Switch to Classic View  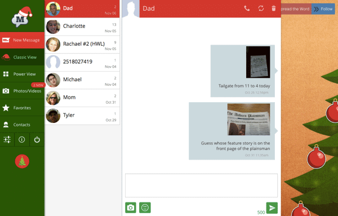[x=22, y=57]
